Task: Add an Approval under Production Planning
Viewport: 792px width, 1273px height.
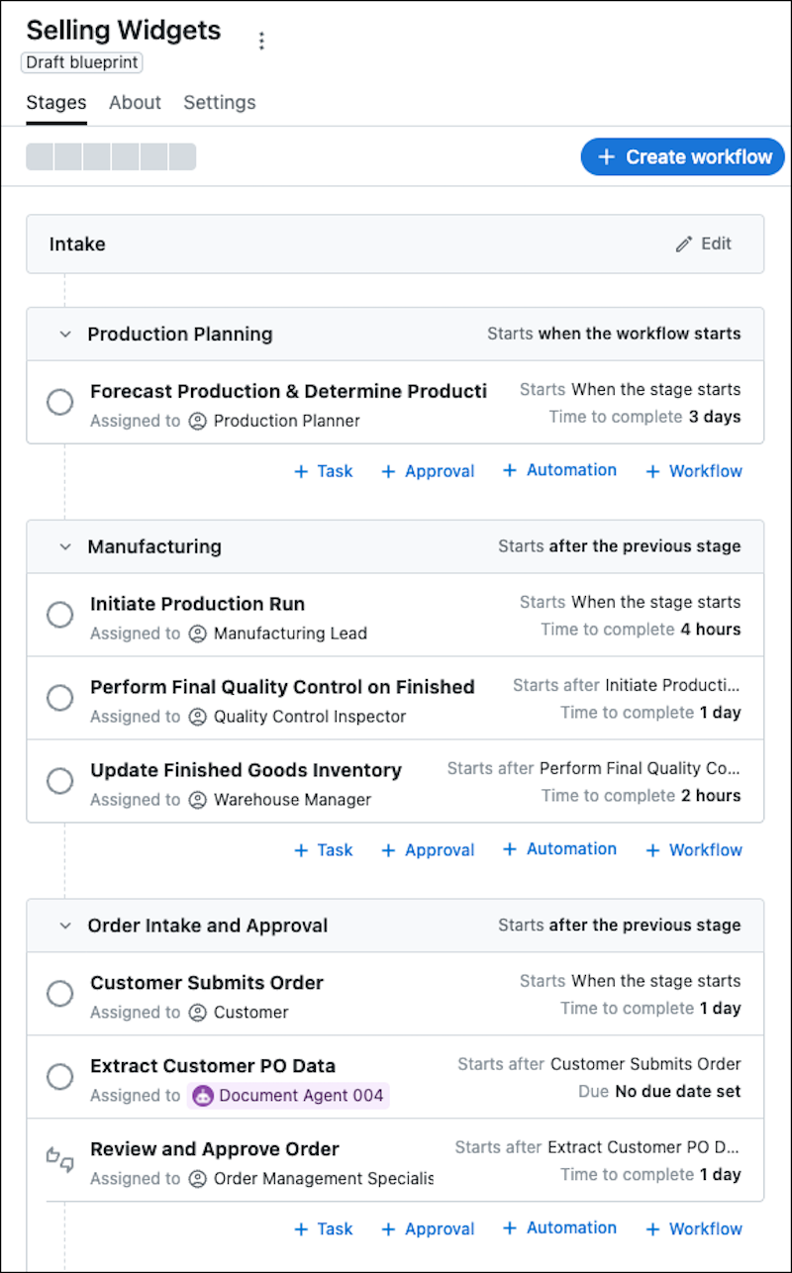Action: pos(428,471)
